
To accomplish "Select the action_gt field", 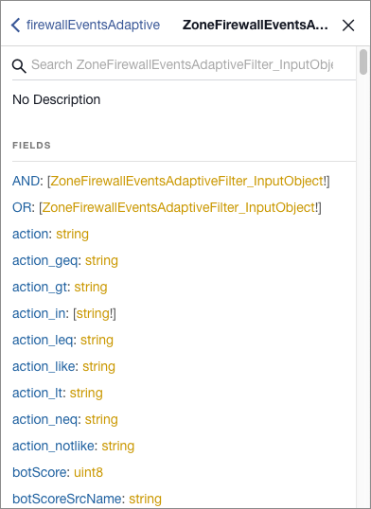I will coord(40,288).
